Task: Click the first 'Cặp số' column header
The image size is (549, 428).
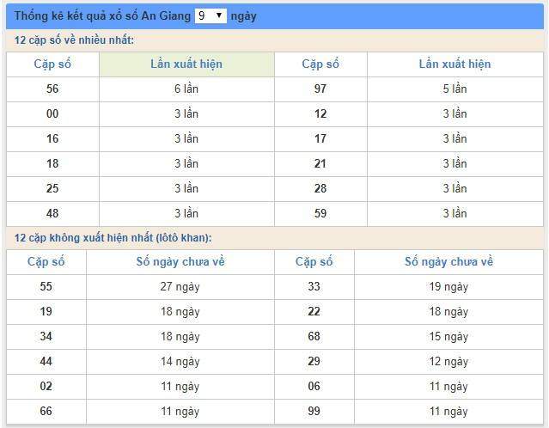Action: pos(52,64)
